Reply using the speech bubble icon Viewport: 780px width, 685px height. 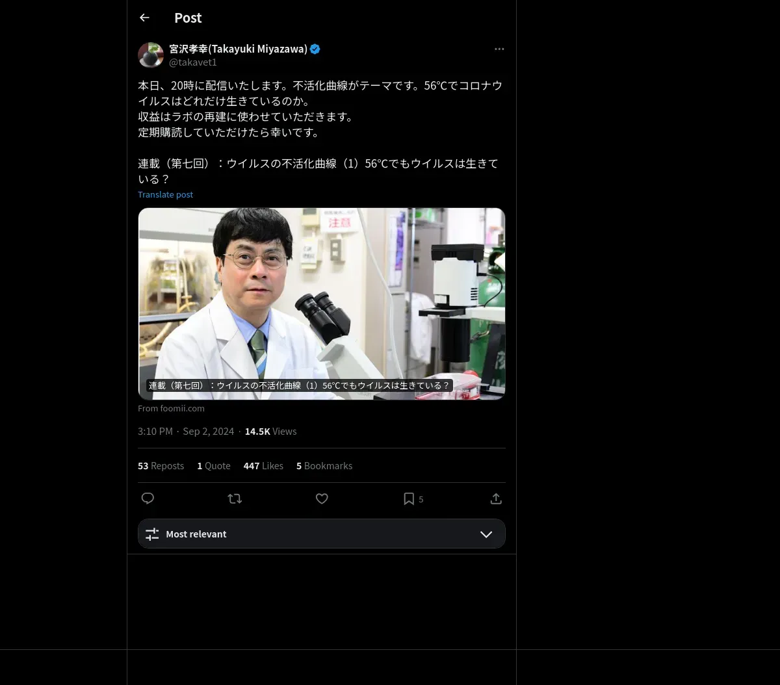point(148,498)
